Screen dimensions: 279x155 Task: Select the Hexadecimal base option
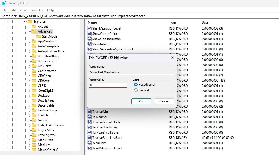[x=136, y=85]
